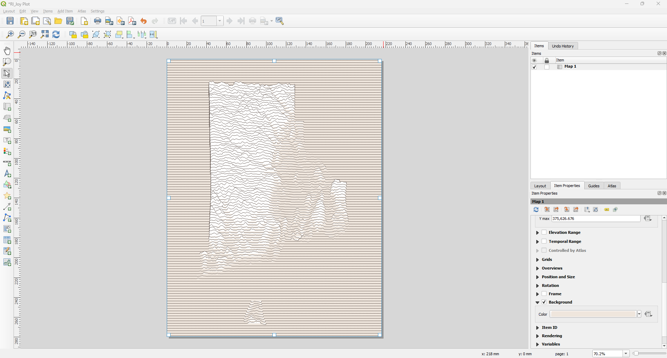667x358 pixels.
Task: Click the Refresh View icon
Action: tap(56, 34)
